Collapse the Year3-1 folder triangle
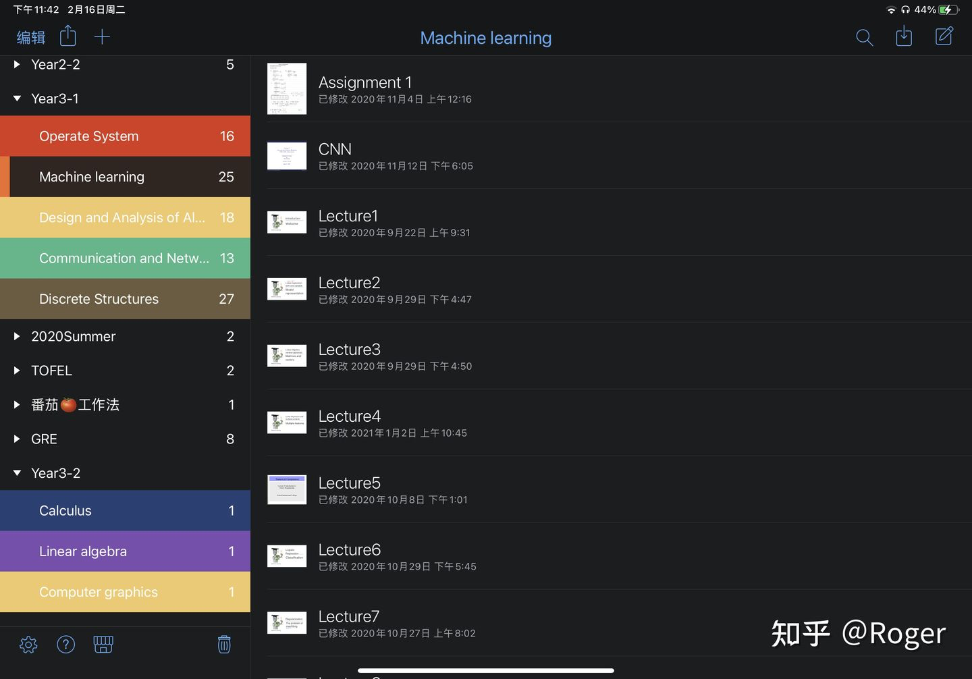Viewport: 972px width, 679px height. point(17,99)
